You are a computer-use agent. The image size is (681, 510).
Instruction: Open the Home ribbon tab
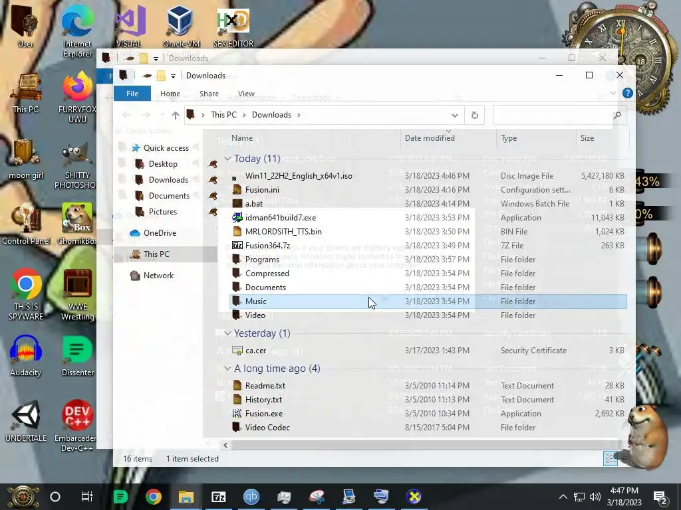pos(170,94)
